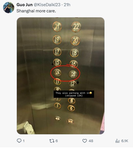
Task: Click floor 22 button in photo
Action: coord(76,27)
